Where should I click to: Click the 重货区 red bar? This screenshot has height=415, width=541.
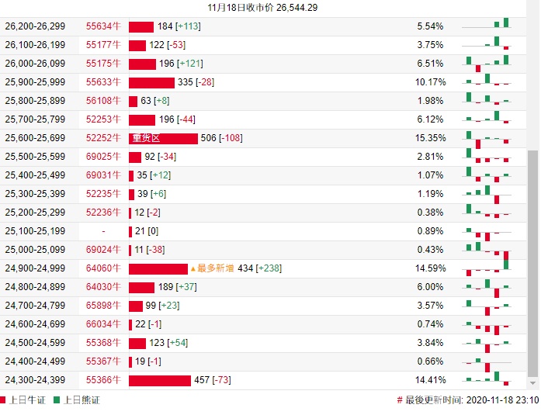(163, 138)
